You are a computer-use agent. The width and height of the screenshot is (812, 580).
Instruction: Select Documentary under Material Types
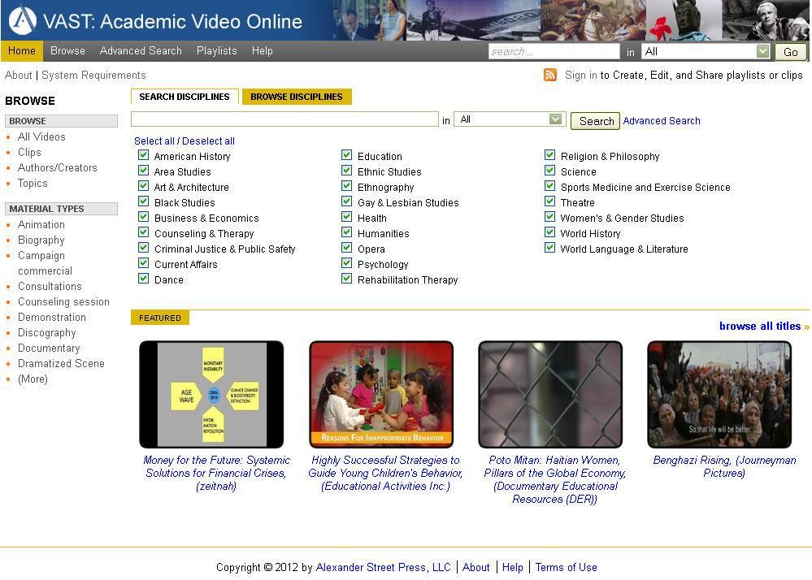[x=49, y=348]
